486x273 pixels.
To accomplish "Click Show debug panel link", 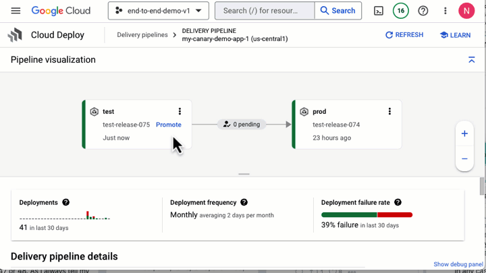I will pyautogui.click(x=458, y=264).
